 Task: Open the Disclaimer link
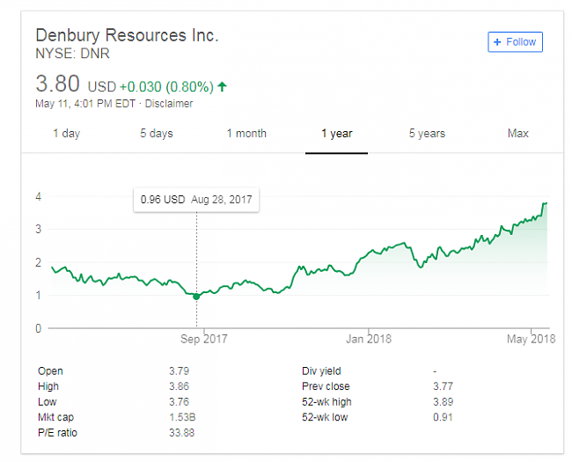(169, 104)
